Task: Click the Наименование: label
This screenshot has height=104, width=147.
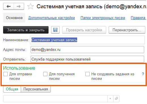Action: click(x=16, y=40)
